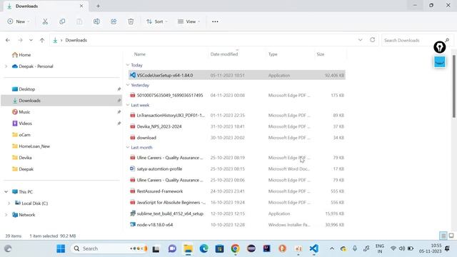457x257 pixels.
Task: Click the Paste icon in toolbar
Action: (79, 21)
